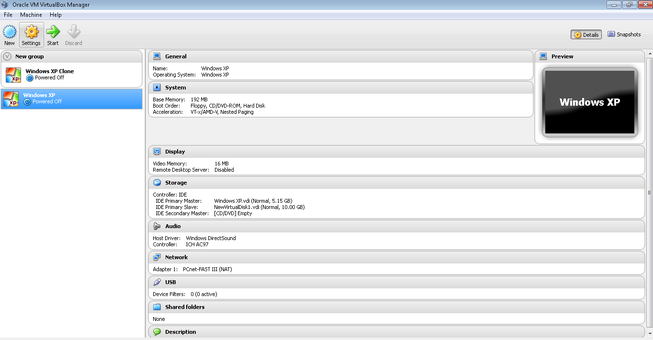Click the Windows DirectSound host driver
Image resolution: width=653 pixels, height=340 pixels.
point(211,238)
